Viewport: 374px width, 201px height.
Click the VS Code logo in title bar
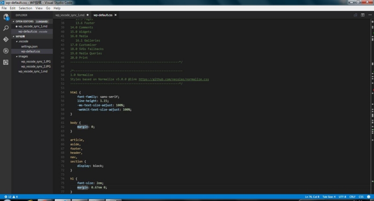click(x=2, y=3)
